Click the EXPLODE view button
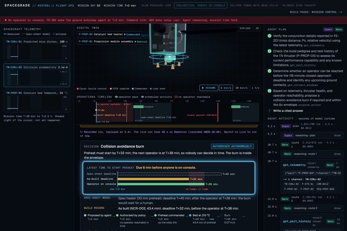 (x=245, y=28)
